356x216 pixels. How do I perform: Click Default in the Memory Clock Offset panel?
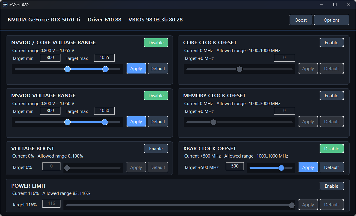point(331,121)
